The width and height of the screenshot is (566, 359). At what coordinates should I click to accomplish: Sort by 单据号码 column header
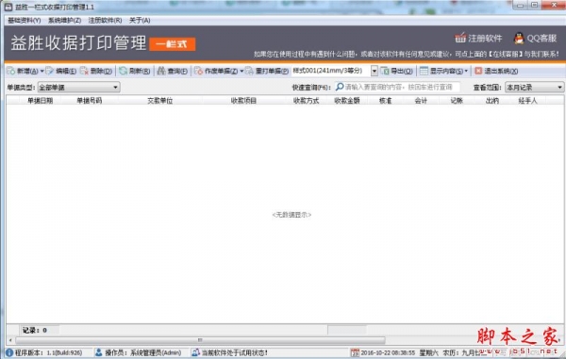pyautogui.click(x=90, y=101)
